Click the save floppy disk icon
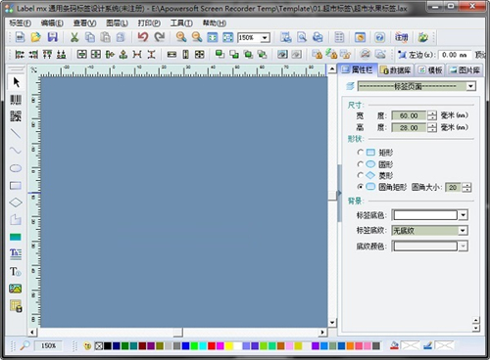Image resolution: width=490 pixels, height=360 pixels. click(x=52, y=37)
